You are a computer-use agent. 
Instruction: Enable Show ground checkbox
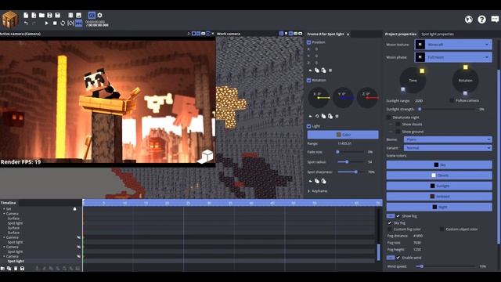coord(398,132)
